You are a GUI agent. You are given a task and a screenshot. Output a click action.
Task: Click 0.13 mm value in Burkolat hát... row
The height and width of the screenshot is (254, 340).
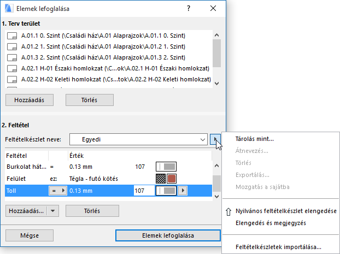pos(81,167)
